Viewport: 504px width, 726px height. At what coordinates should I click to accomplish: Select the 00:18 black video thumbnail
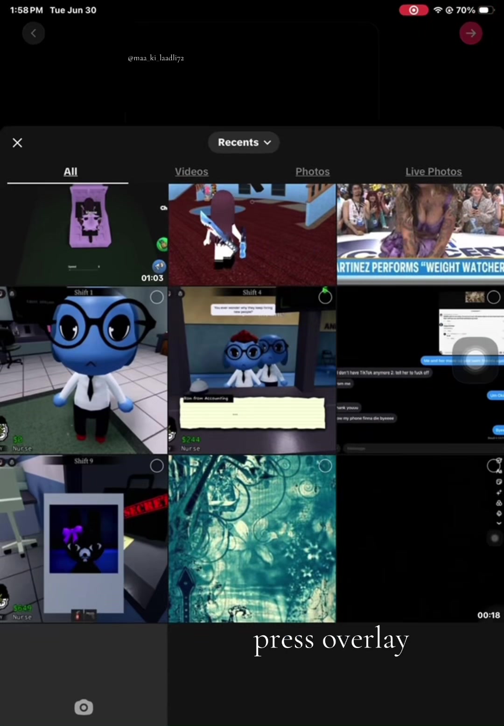pos(420,539)
